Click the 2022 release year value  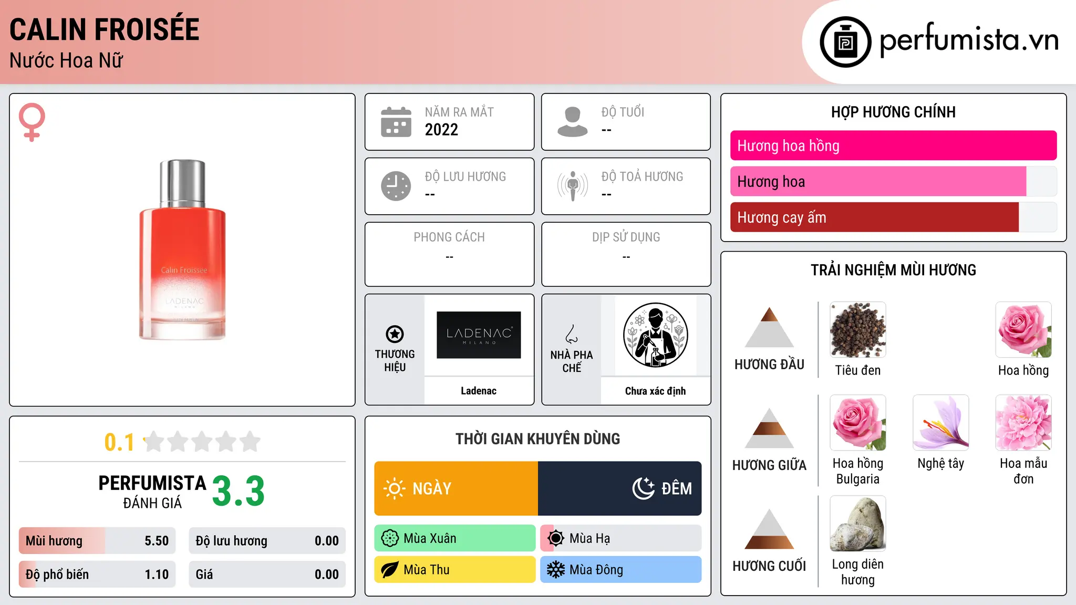(441, 130)
